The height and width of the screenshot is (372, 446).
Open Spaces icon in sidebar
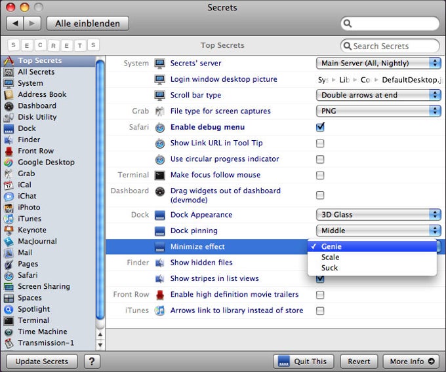click(9, 298)
